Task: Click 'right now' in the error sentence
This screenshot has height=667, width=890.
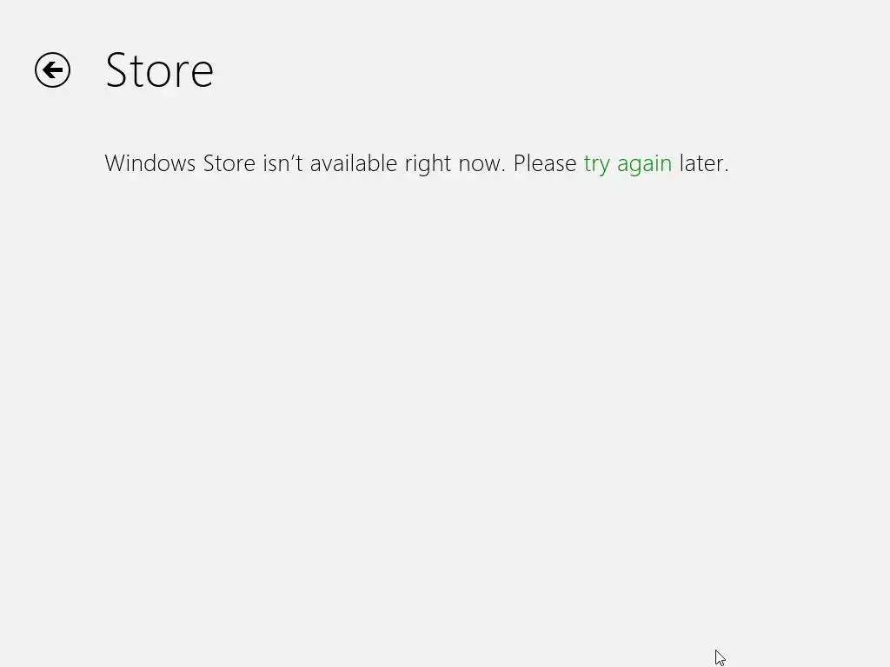Action: tap(455, 164)
